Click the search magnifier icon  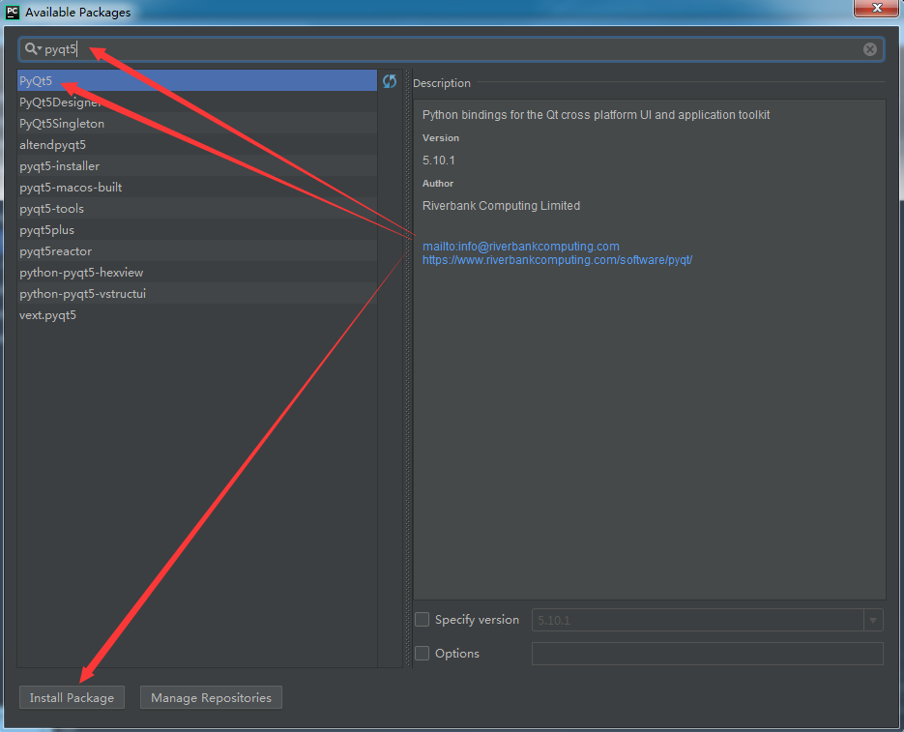coord(32,49)
